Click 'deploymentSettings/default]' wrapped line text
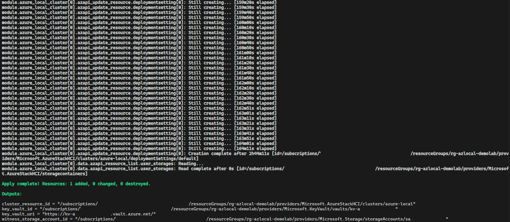The image size is (510, 222). click(164, 158)
